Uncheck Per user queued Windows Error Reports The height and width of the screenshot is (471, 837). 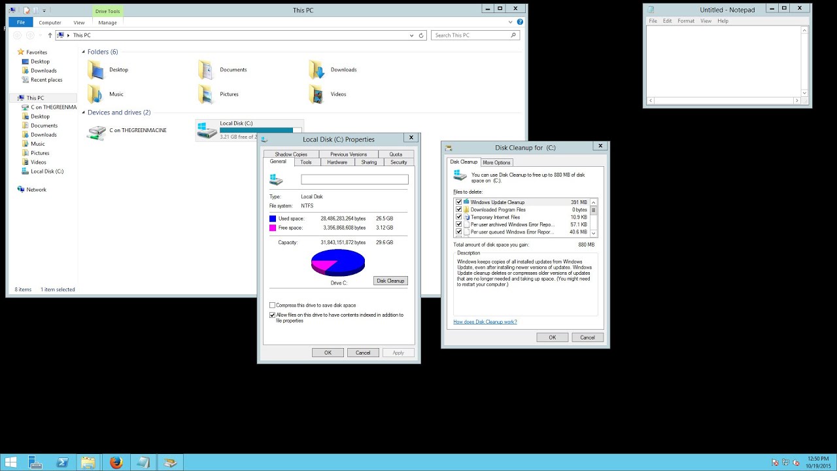point(458,232)
